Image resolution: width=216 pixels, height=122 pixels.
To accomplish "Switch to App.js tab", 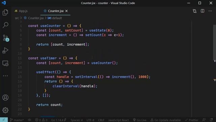I will [21, 11].
